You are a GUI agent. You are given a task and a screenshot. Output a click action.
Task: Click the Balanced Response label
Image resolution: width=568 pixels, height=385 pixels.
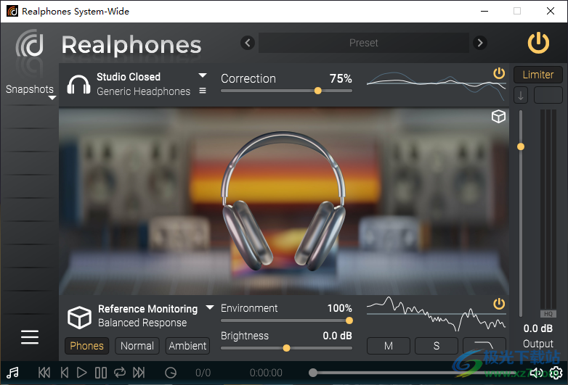pyautogui.click(x=142, y=323)
